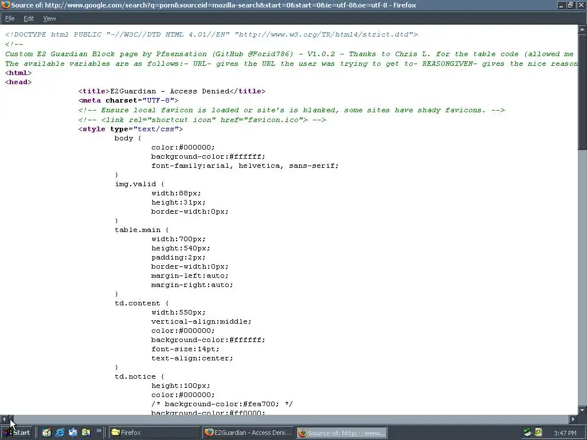Open the quick launch icon with magnifier
This screenshot has width=587, height=440.
[x=86, y=433]
